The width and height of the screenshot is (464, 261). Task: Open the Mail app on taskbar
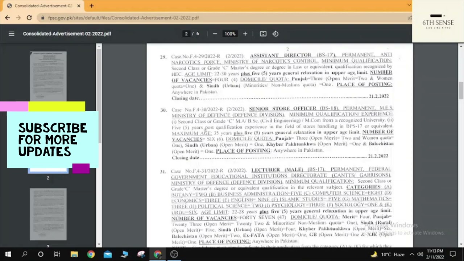tap(108, 254)
